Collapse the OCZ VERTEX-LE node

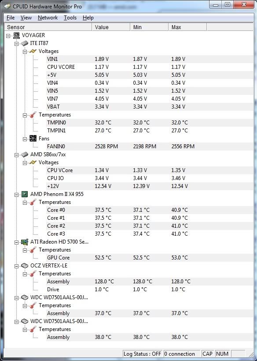[17, 266]
